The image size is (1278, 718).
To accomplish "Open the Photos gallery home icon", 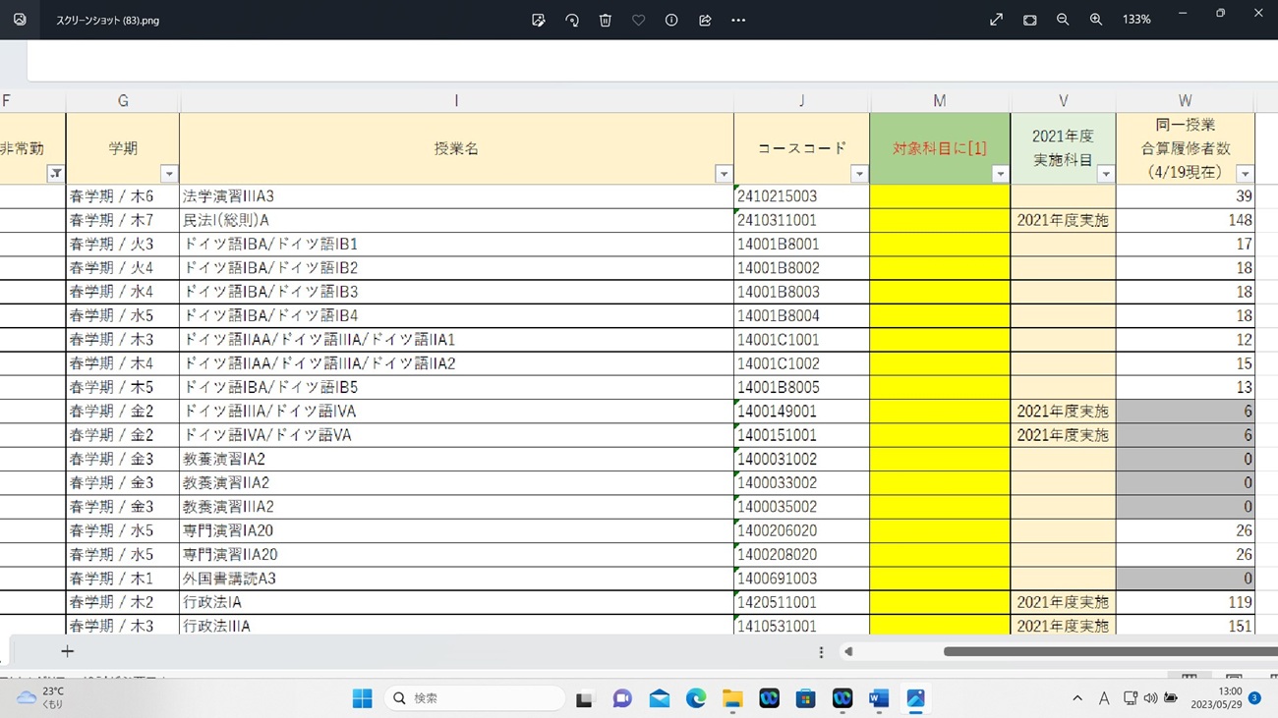I will (x=20, y=20).
